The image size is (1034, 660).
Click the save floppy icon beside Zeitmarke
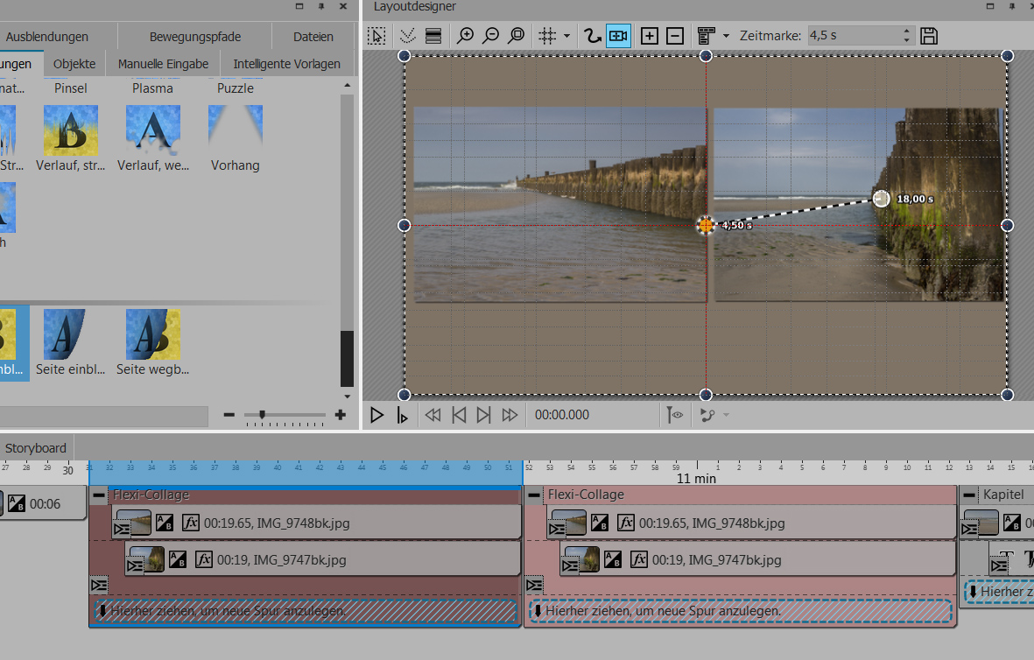pos(929,36)
